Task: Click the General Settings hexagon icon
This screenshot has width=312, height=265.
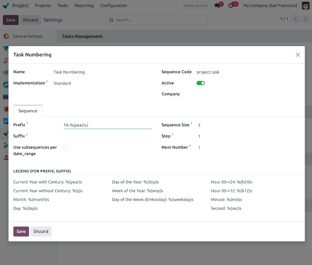Action: tap(6, 36)
